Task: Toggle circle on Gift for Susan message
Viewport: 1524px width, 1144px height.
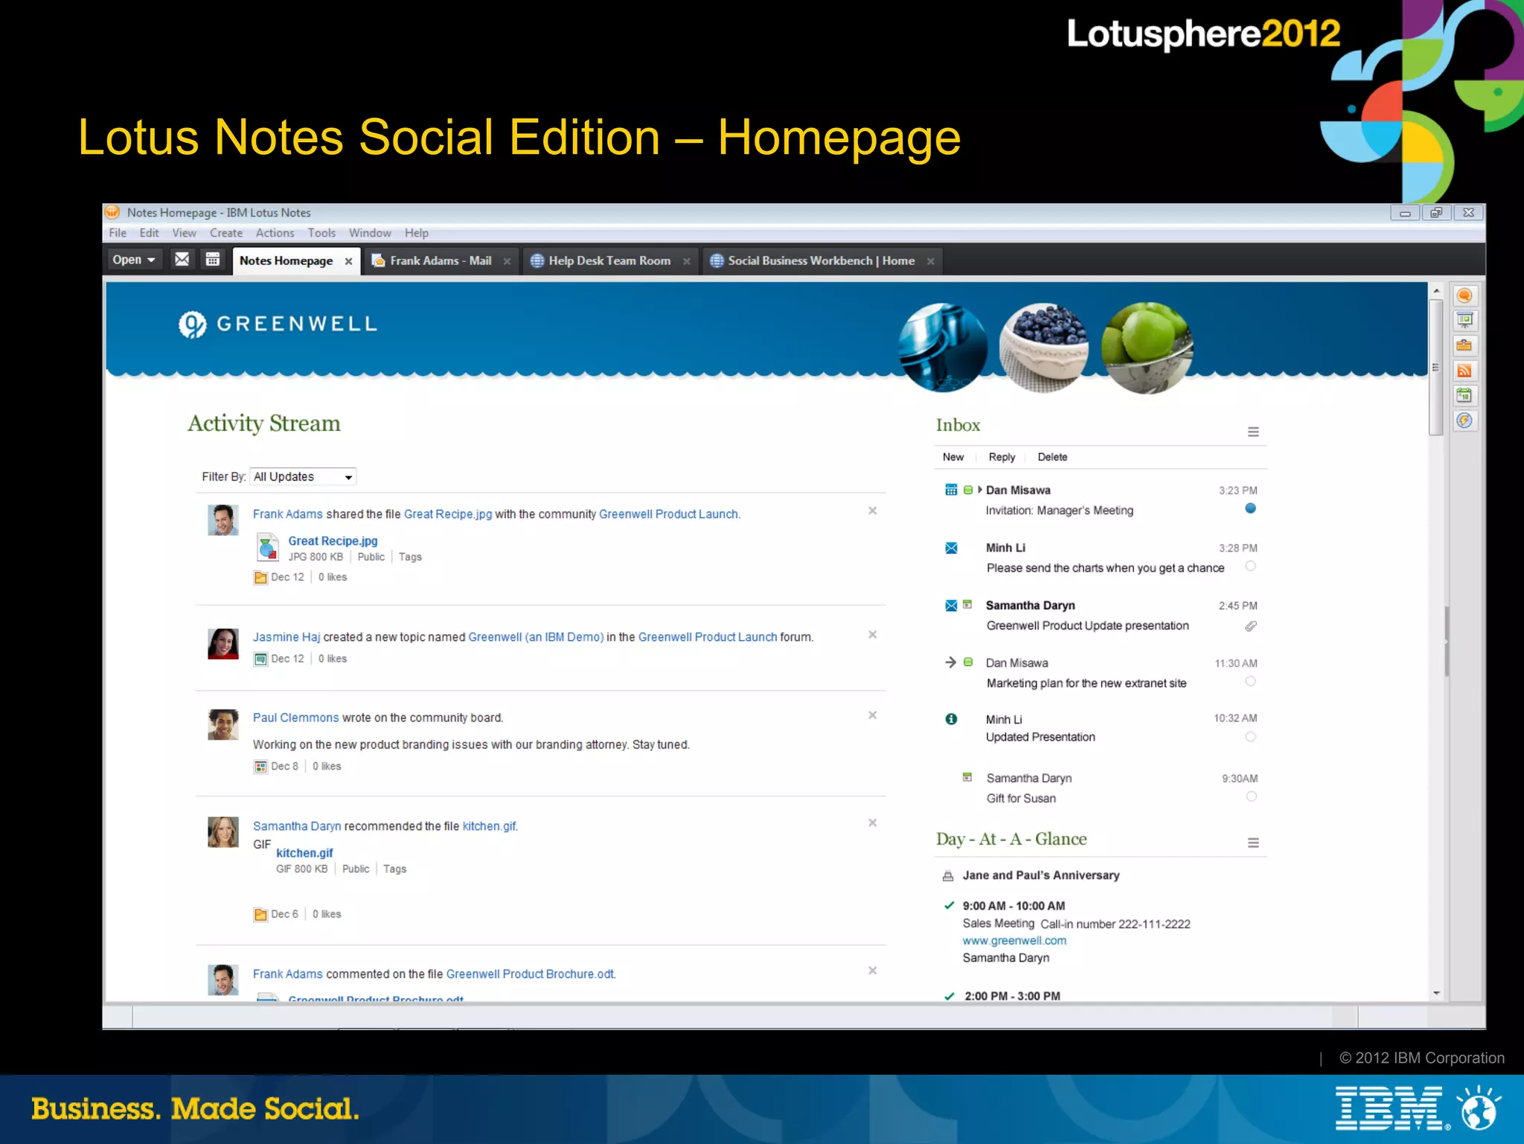Action: (x=1251, y=797)
